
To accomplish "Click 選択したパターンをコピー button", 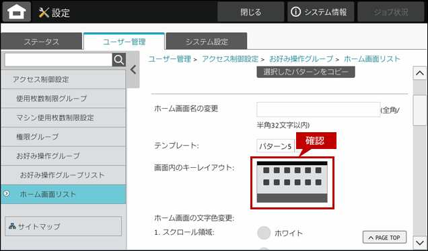I will pyautogui.click(x=306, y=72).
